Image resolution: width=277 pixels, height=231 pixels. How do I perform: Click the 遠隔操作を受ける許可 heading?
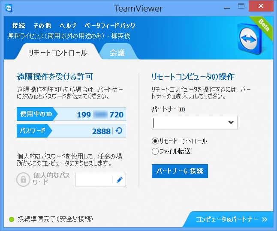click(x=55, y=77)
